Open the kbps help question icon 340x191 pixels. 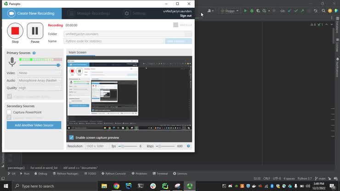tap(188, 146)
